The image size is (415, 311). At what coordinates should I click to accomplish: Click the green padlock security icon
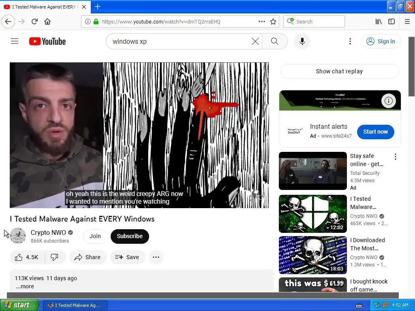coord(96,21)
